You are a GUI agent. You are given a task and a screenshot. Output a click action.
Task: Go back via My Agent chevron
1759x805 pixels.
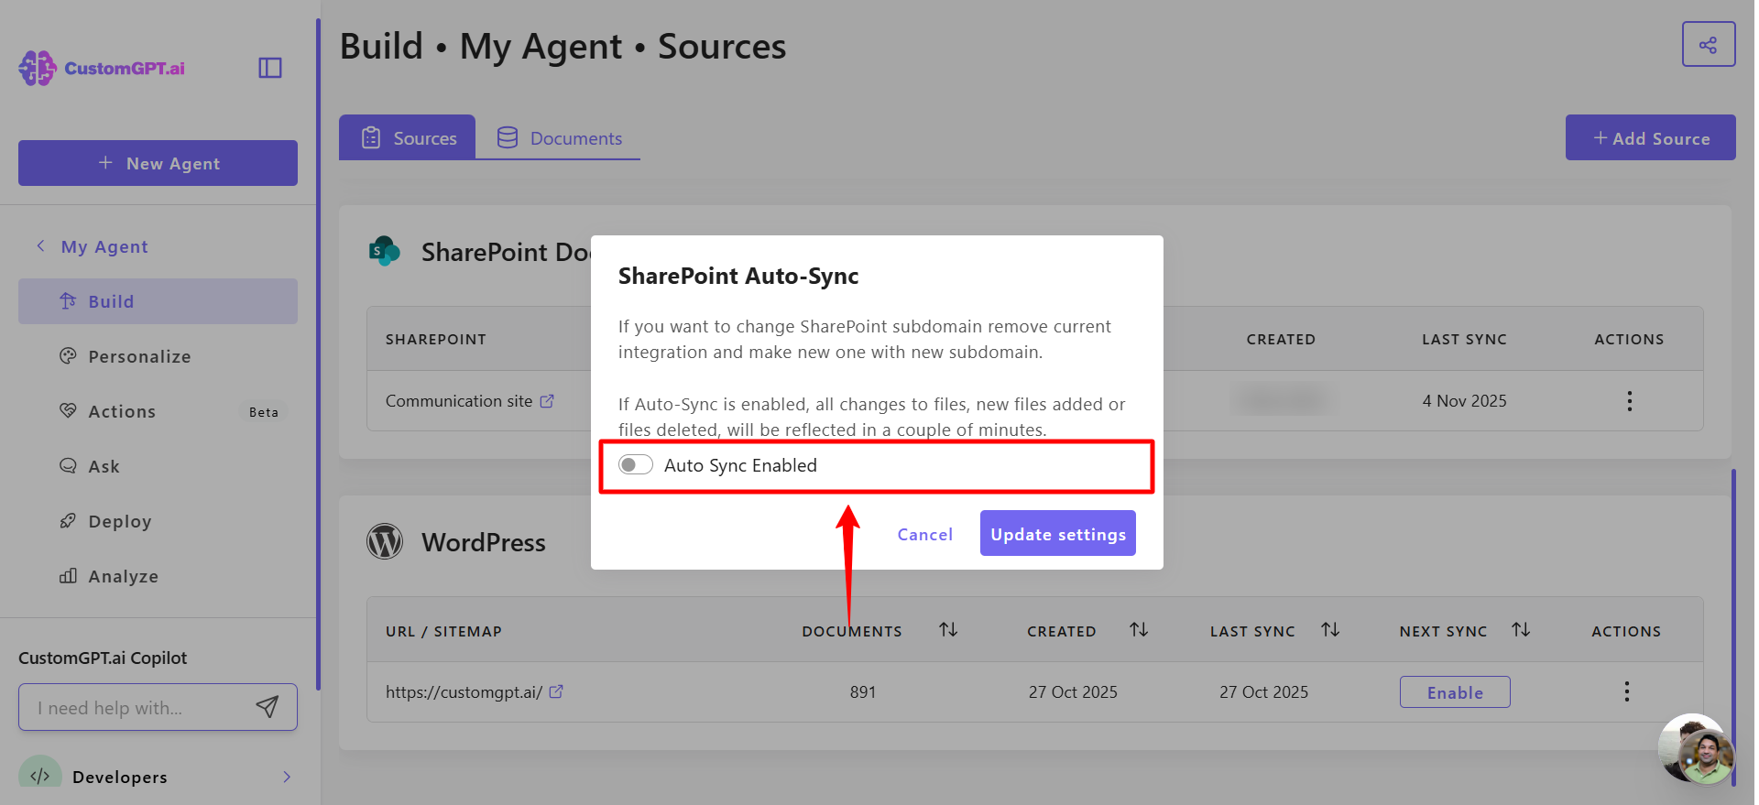40,245
